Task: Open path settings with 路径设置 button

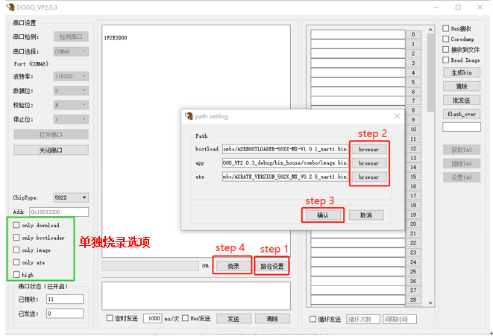Action: point(272,266)
